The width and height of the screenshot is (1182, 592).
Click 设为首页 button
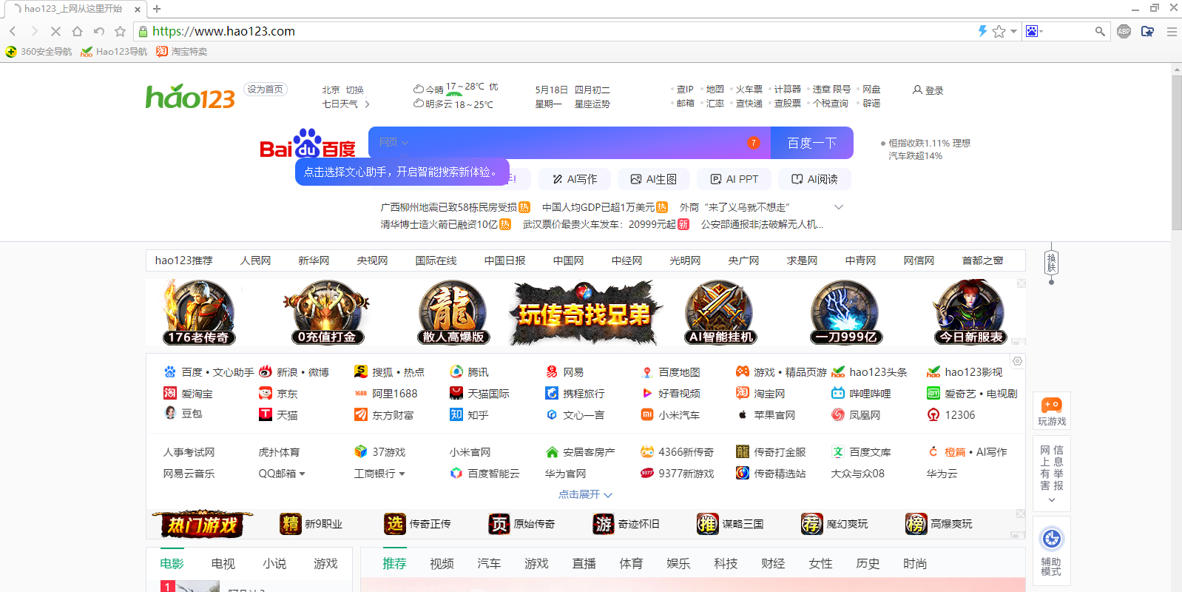click(x=266, y=90)
